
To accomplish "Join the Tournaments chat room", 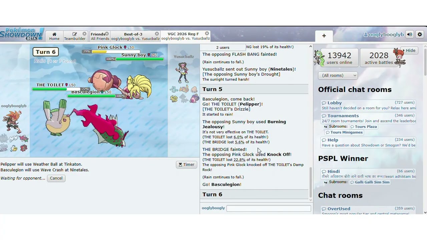I will [369, 118].
